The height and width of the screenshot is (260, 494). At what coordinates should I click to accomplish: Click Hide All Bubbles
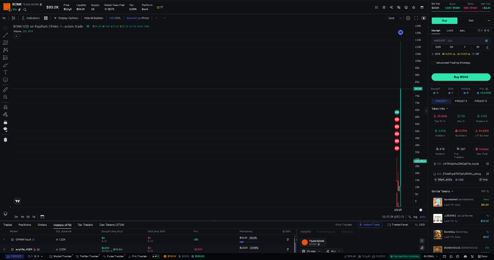coord(93,18)
